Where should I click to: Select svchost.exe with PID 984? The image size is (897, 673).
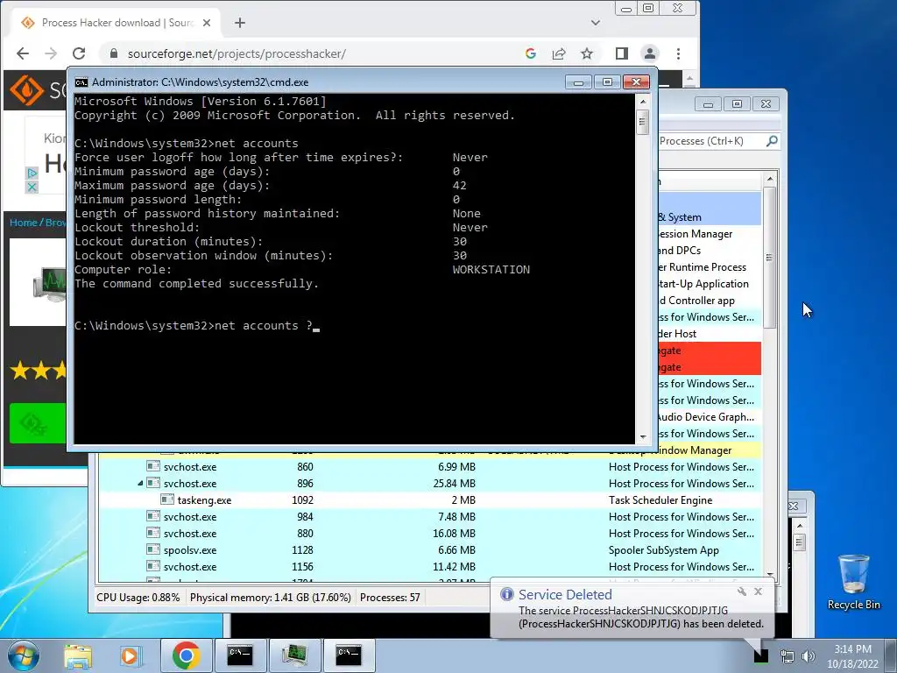click(429, 517)
